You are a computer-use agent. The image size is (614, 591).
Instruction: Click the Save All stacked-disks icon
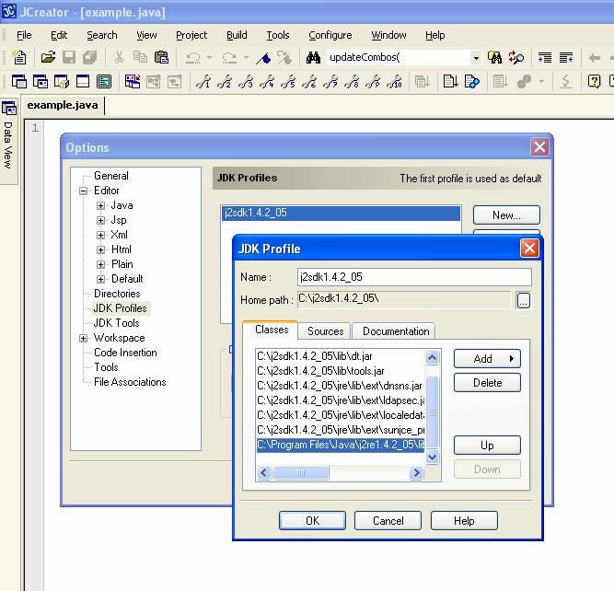pos(89,57)
